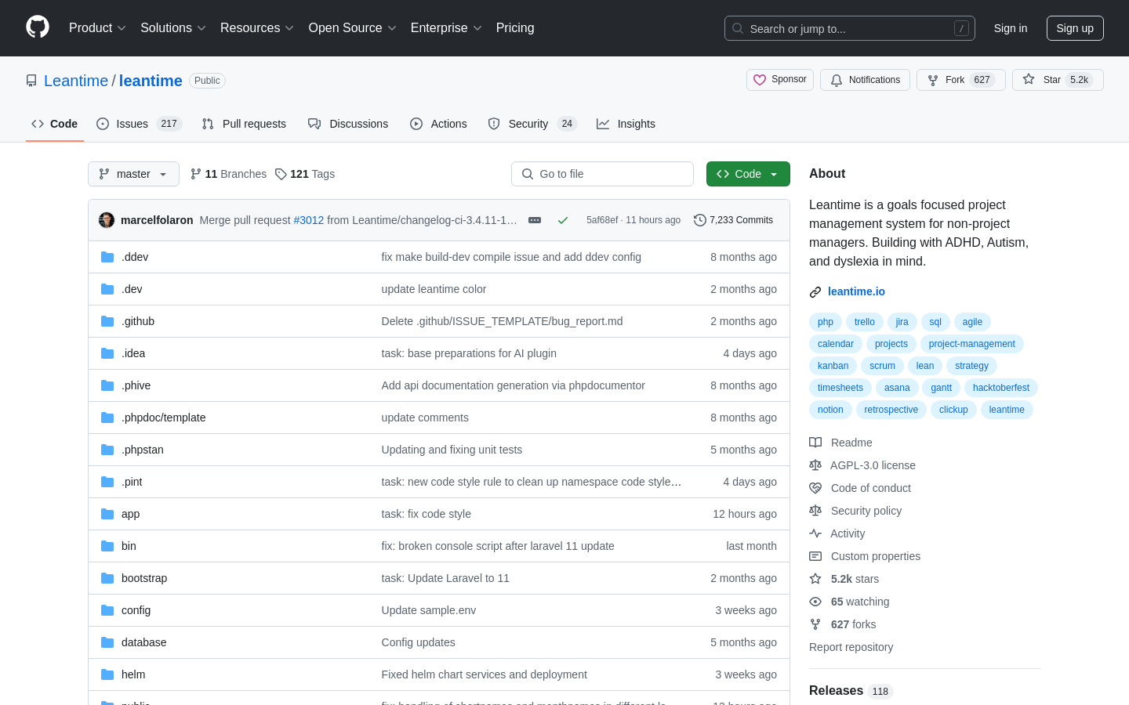Open the Insights tab
The height and width of the screenshot is (705, 1129).
pyautogui.click(x=626, y=124)
